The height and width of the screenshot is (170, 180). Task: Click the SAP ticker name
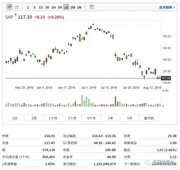coord(9,17)
